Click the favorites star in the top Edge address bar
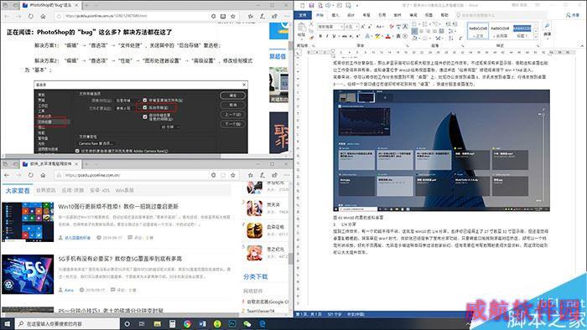This screenshot has width=587, height=330. [233, 17]
